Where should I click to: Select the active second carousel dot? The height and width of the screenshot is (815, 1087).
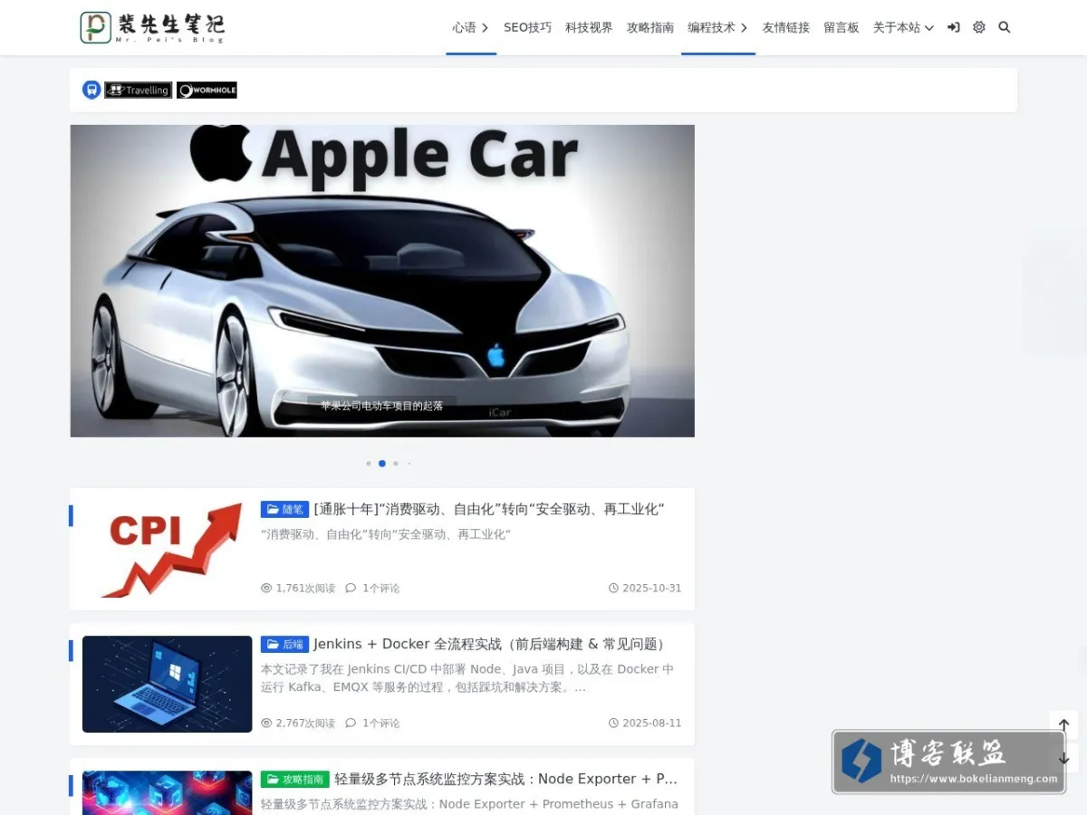382,464
